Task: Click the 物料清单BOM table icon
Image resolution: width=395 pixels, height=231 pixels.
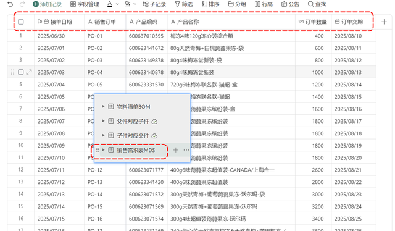Action: [x=111, y=106]
